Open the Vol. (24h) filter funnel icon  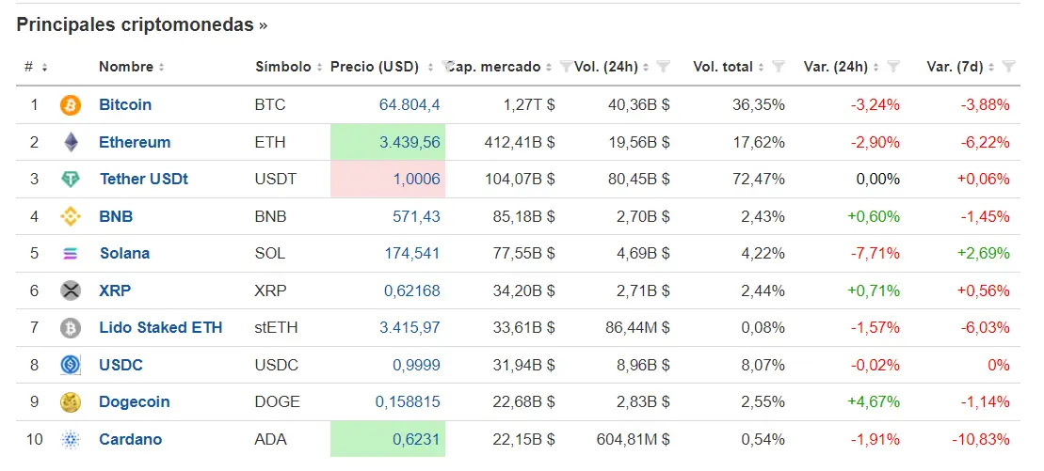click(663, 66)
